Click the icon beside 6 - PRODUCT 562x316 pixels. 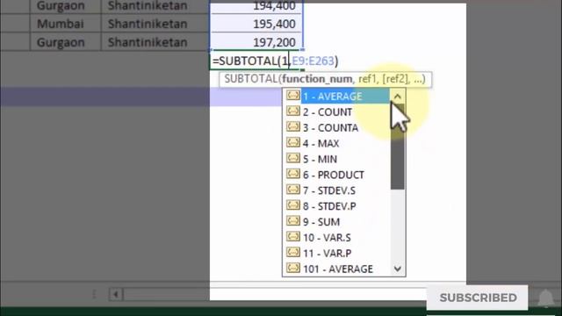[x=293, y=174]
